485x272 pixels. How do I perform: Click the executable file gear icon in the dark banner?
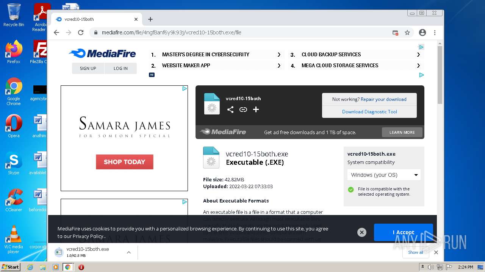click(x=212, y=104)
